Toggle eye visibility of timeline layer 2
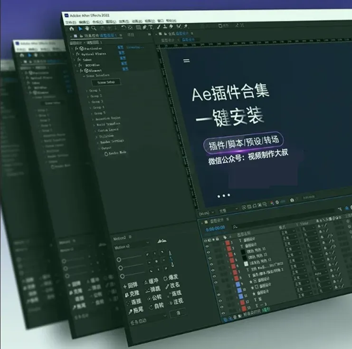352x349 pixels. coord(207,246)
